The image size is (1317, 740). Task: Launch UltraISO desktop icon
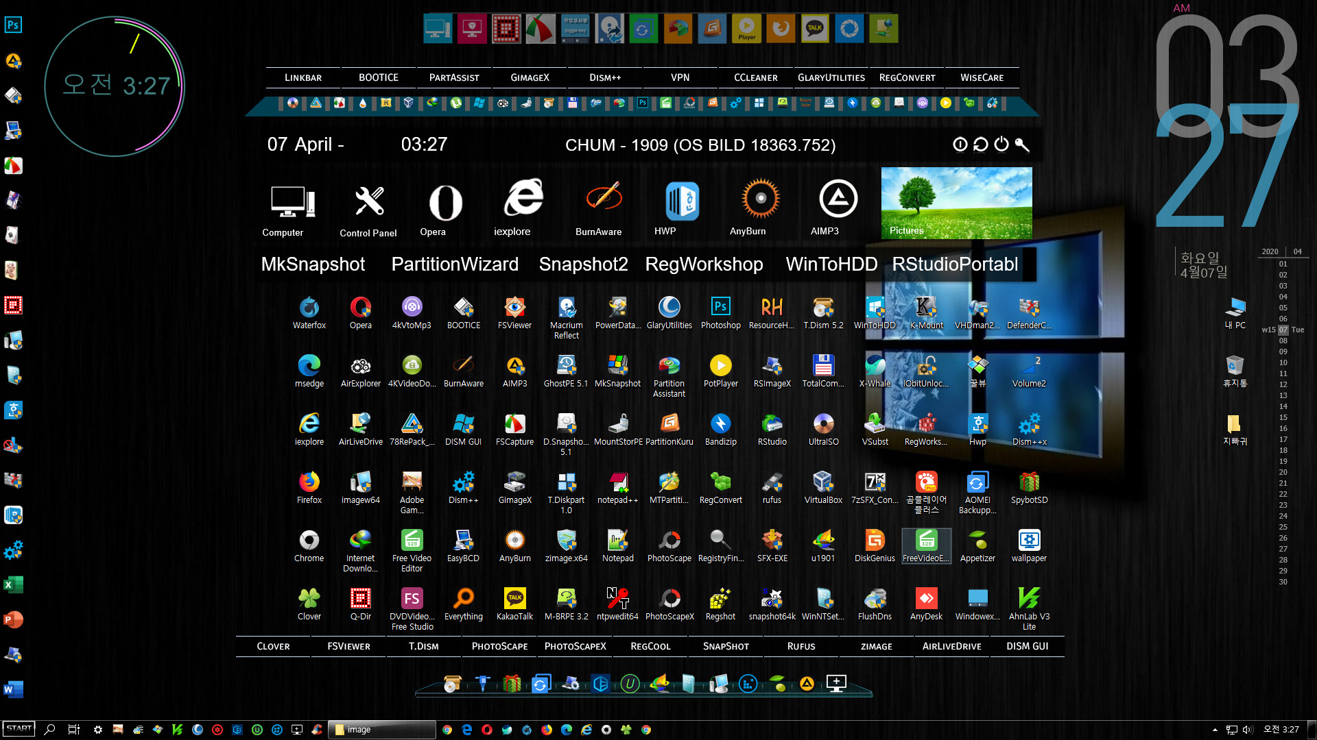823,430
